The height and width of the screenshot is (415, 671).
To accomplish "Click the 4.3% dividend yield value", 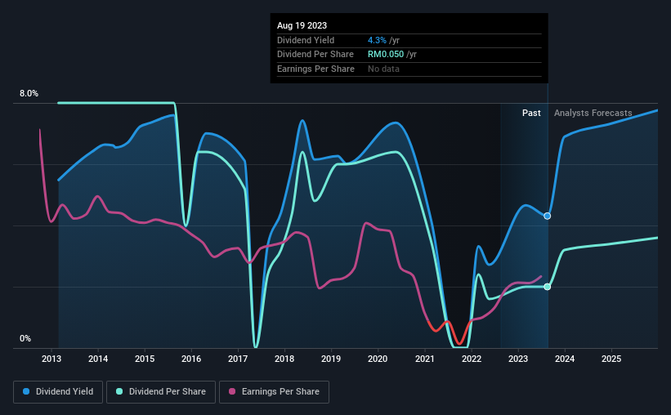I will point(377,40).
